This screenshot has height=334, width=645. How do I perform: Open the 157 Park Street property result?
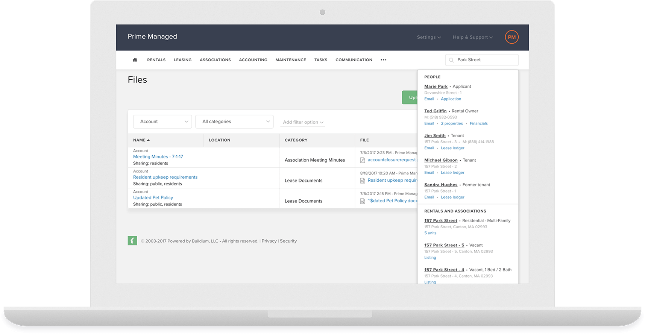coord(441,221)
